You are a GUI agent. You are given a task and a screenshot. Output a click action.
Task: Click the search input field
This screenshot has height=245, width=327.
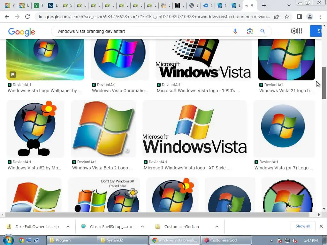point(142,31)
